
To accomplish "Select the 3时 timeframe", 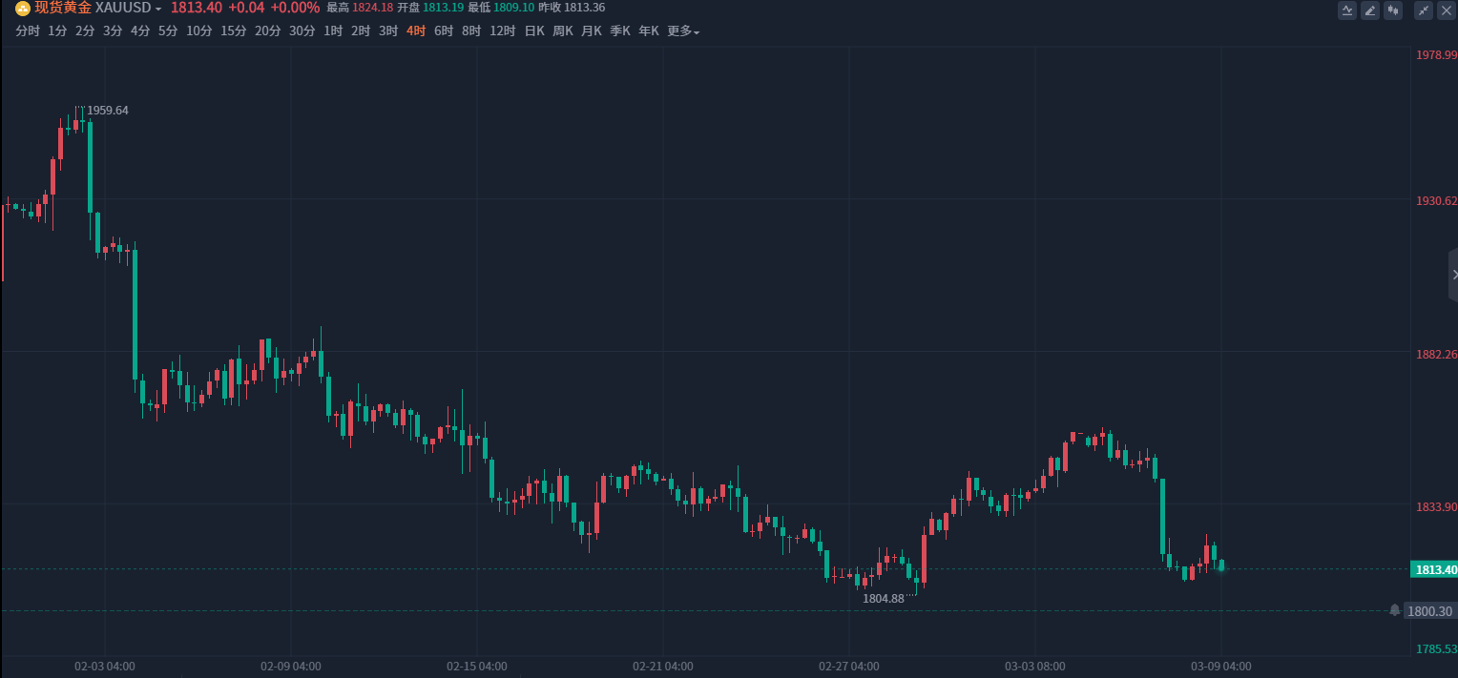I will pyautogui.click(x=388, y=31).
